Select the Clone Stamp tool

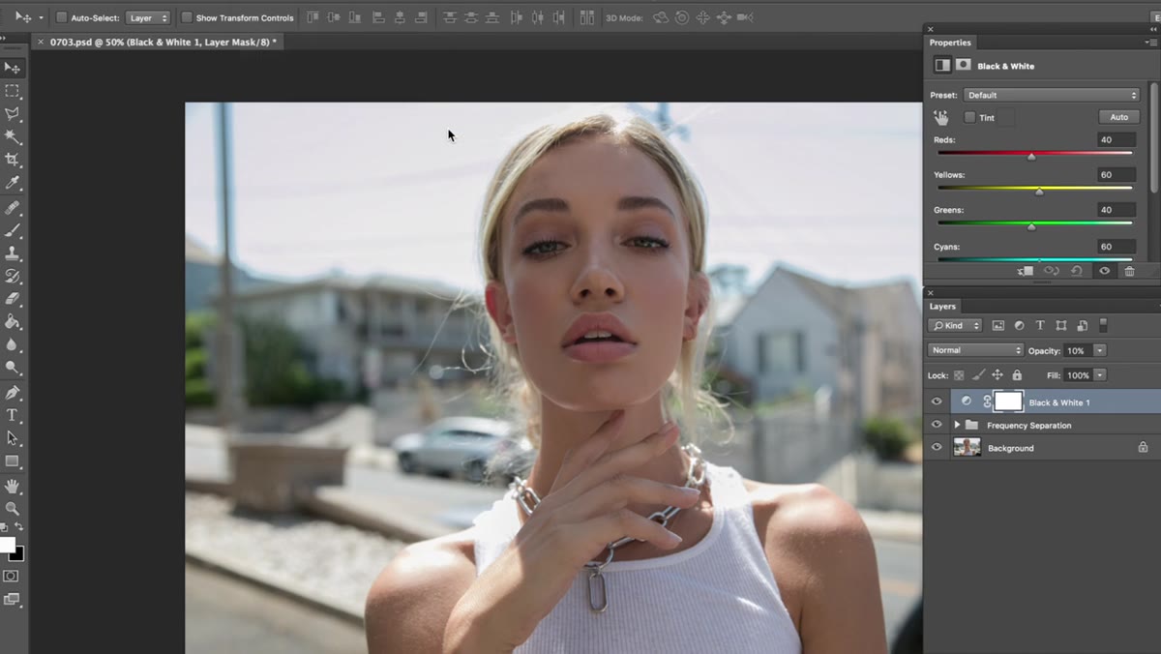click(x=12, y=253)
